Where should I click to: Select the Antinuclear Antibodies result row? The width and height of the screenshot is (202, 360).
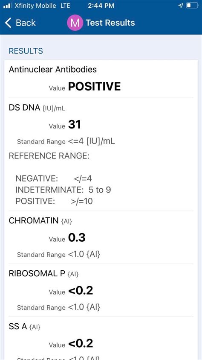pyautogui.click(x=101, y=79)
